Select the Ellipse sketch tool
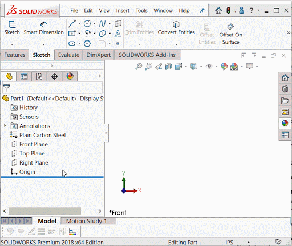The image size is (292, 246). point(103,34)
